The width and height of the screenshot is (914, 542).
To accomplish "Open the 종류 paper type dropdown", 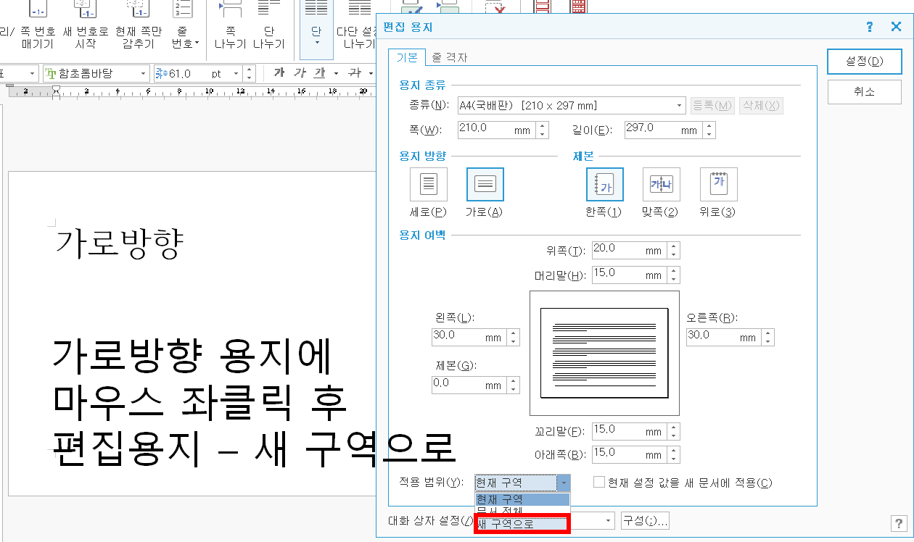I will [570, 105].
